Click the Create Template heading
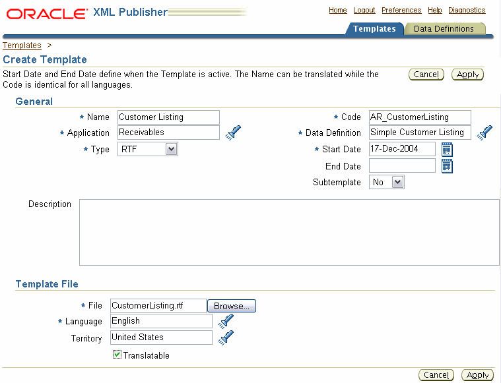The width and height of the screenshot is (501, 383). (x=45, y=60)
